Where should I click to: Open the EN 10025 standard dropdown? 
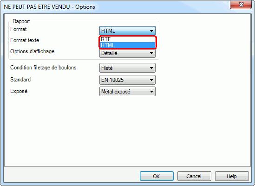point(127,80)
